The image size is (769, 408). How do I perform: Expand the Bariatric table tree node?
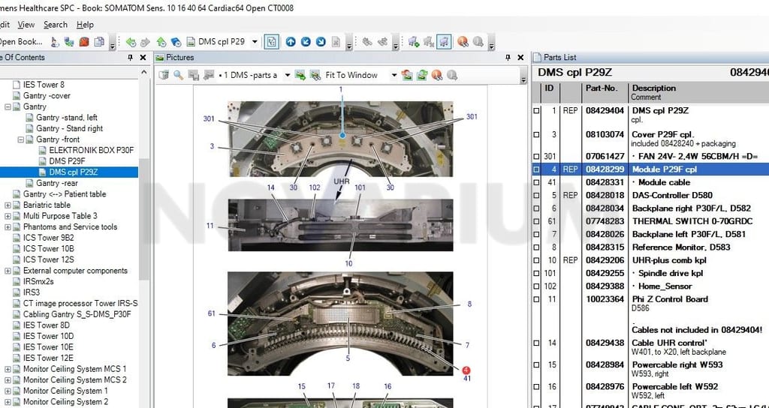pos(8,205)
